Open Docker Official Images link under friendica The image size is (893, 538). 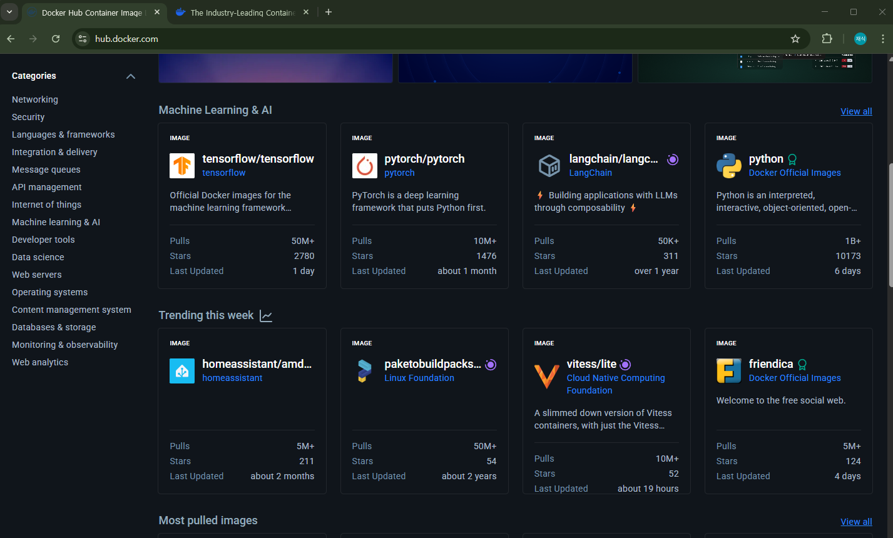pyautogui.click(x=795, y=378)
